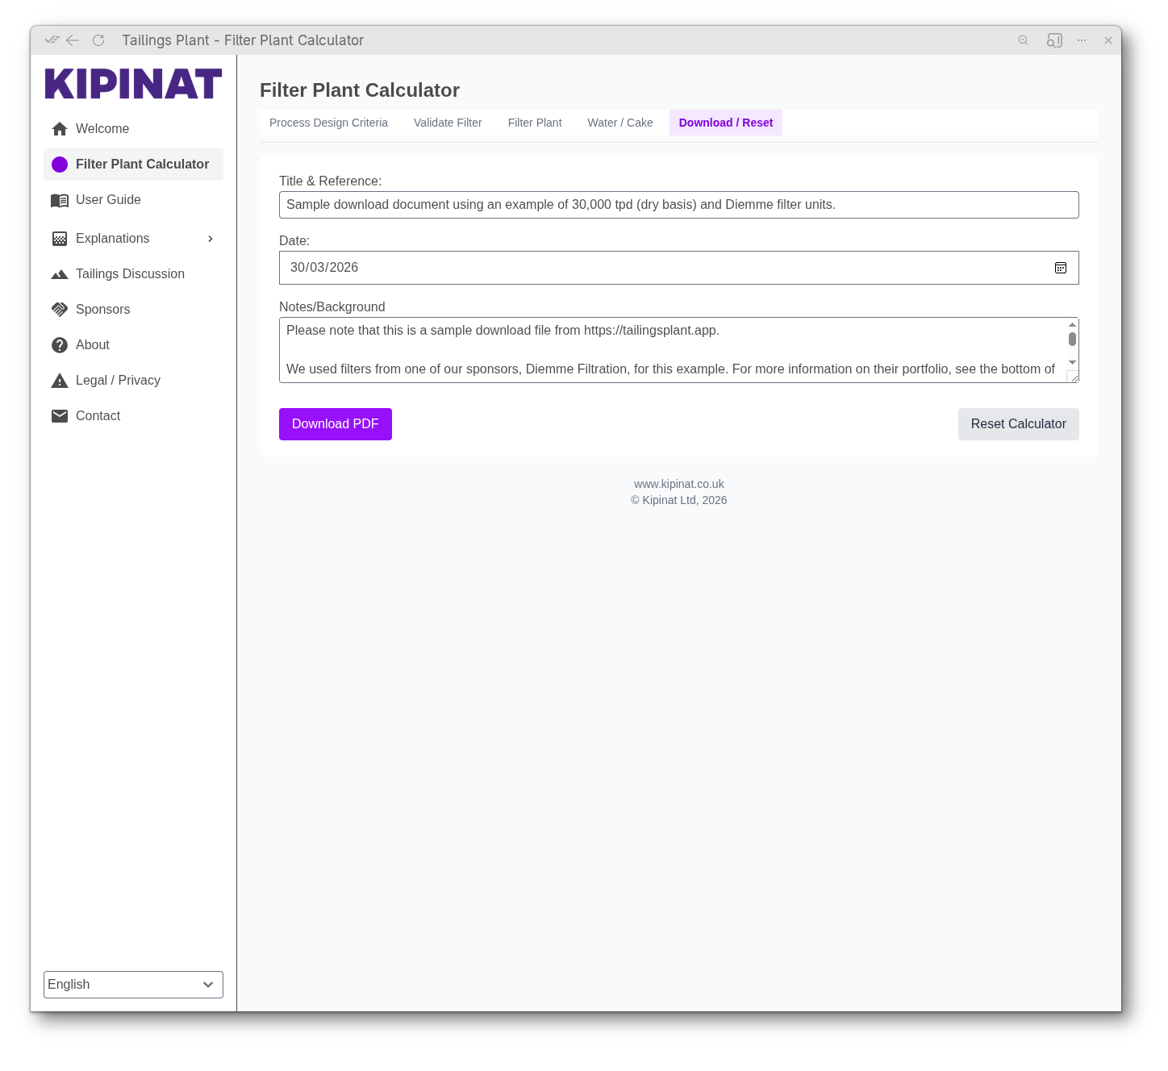Click the © Kipinat Ltd, 2026 footer text
1168x1071 pixels.
(679, 500)
